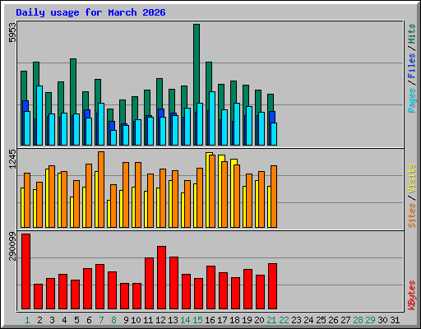Click the yellow Visits bar for day 16
The height and width of the screenshot is (329, 421).
pyautogui.click(x=207, y=190)
